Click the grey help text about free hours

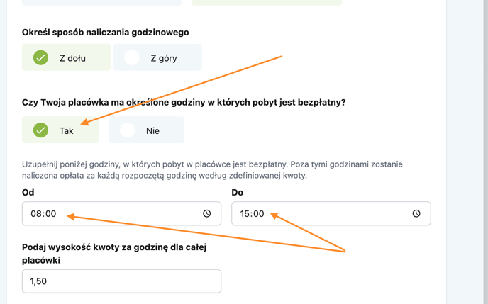[x=212, y=170]
